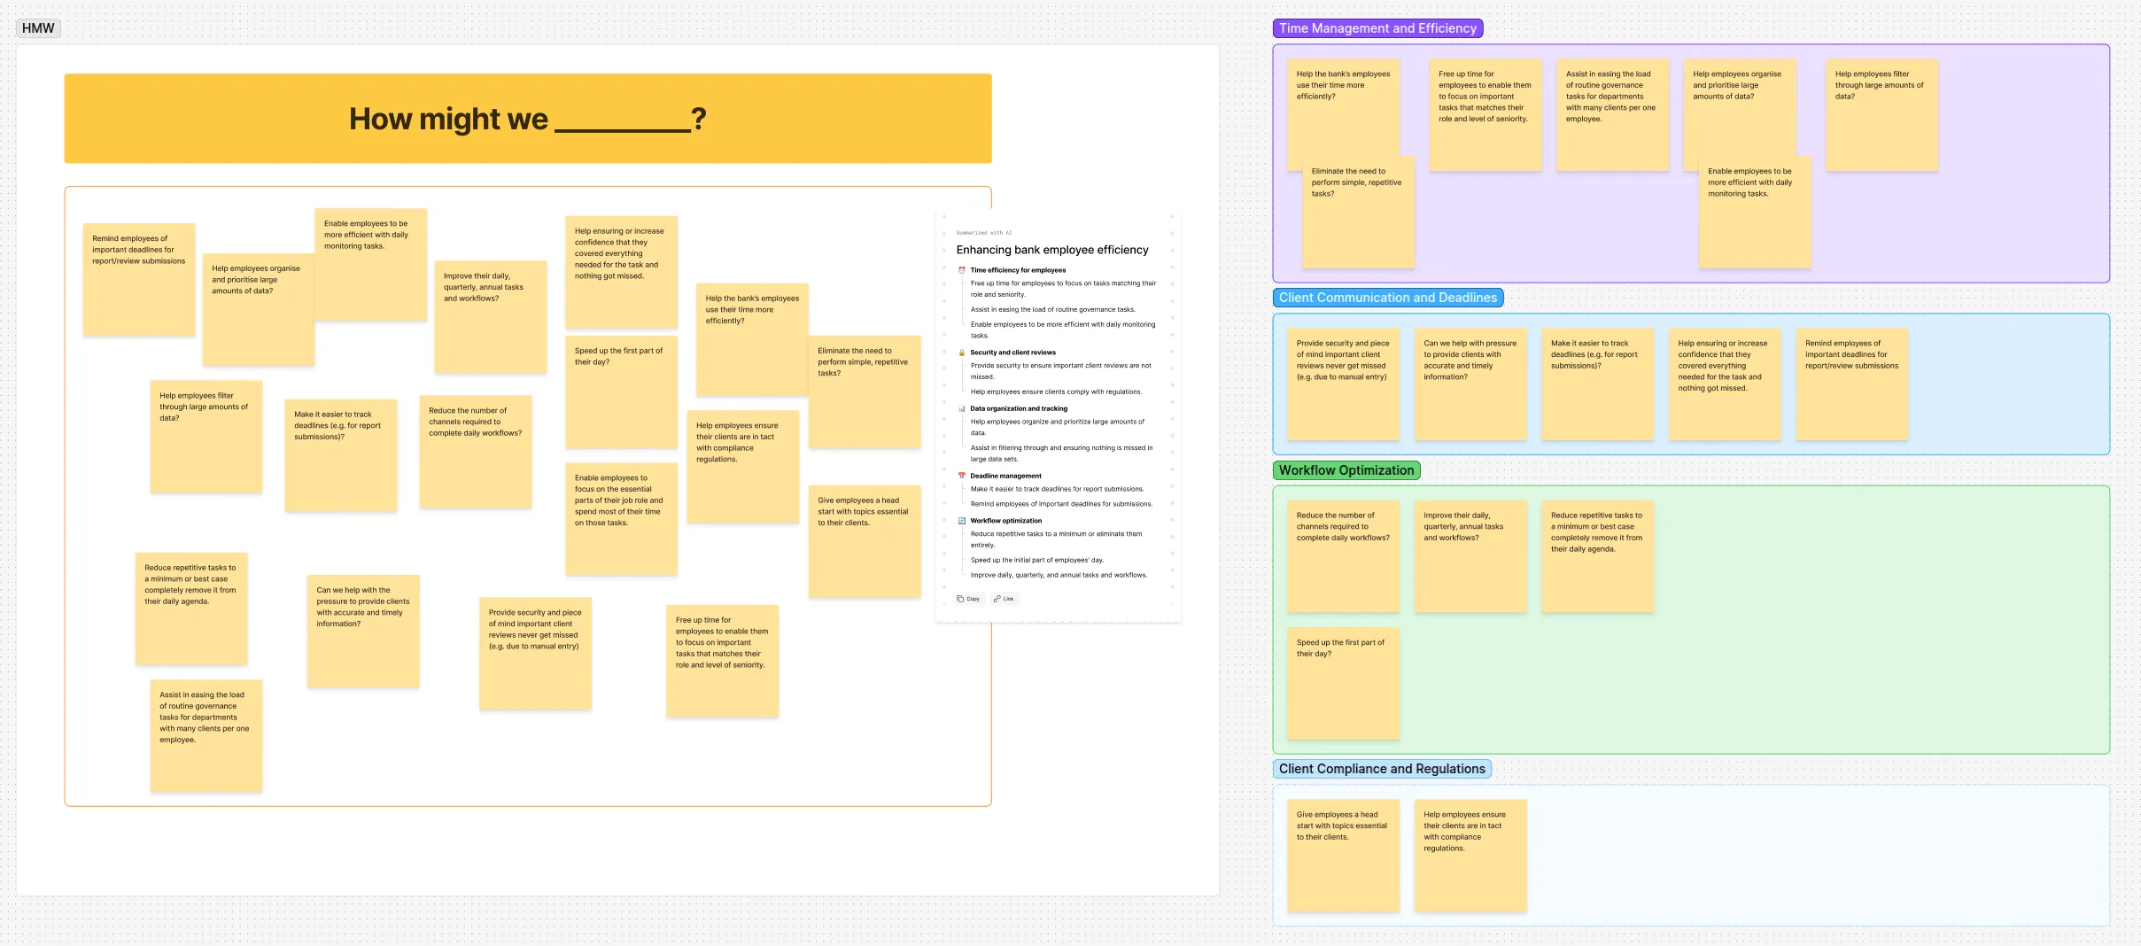
Task: Select 'Help employees ensure their clients' sticky in Compliance section
Action: tap(1470, 856)
